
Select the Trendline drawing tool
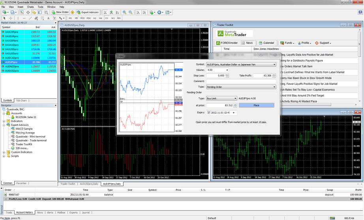[30, 18]
